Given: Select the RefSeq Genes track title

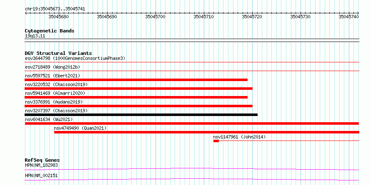Looking at the screenshot, I should 42,160.
